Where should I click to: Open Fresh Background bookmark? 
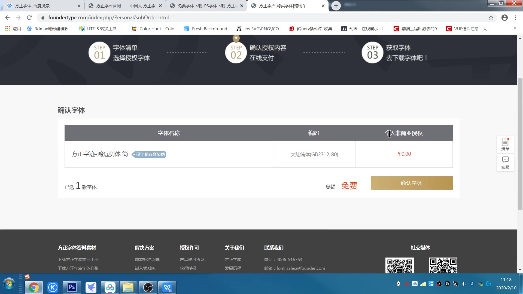click(x=207, y=29)
